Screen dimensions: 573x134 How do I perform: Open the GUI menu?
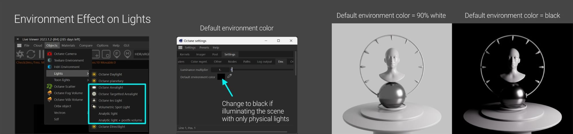[126, 45]
